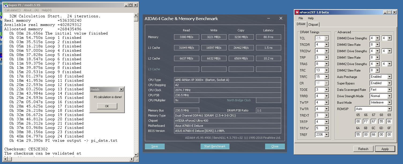
Task: Open Auto Precharge dropdown
Action: [389, 77]
